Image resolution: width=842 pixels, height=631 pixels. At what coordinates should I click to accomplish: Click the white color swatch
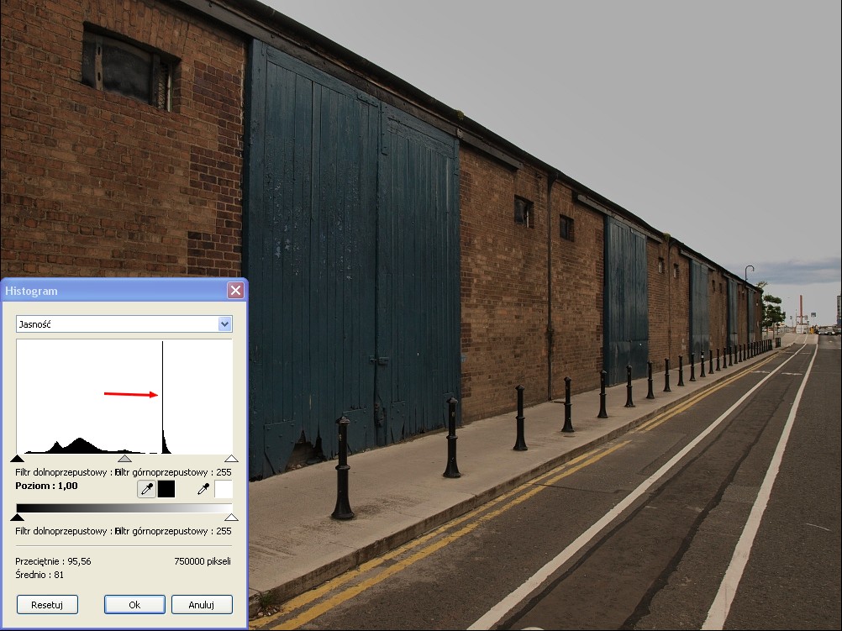tap(224, 489)
